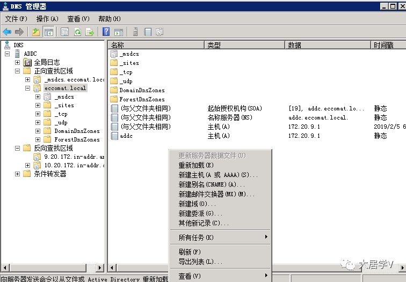Open the 所有任务(K) submenu

pos(220,238)
